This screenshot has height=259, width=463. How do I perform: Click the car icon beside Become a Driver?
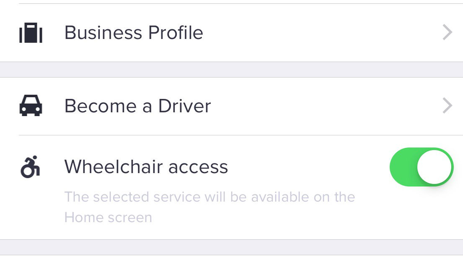tap(31, 106)
